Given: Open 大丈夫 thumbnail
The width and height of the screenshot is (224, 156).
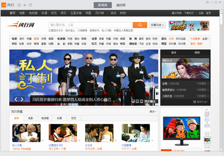Looking at the screenshot, I should [99, 133].
